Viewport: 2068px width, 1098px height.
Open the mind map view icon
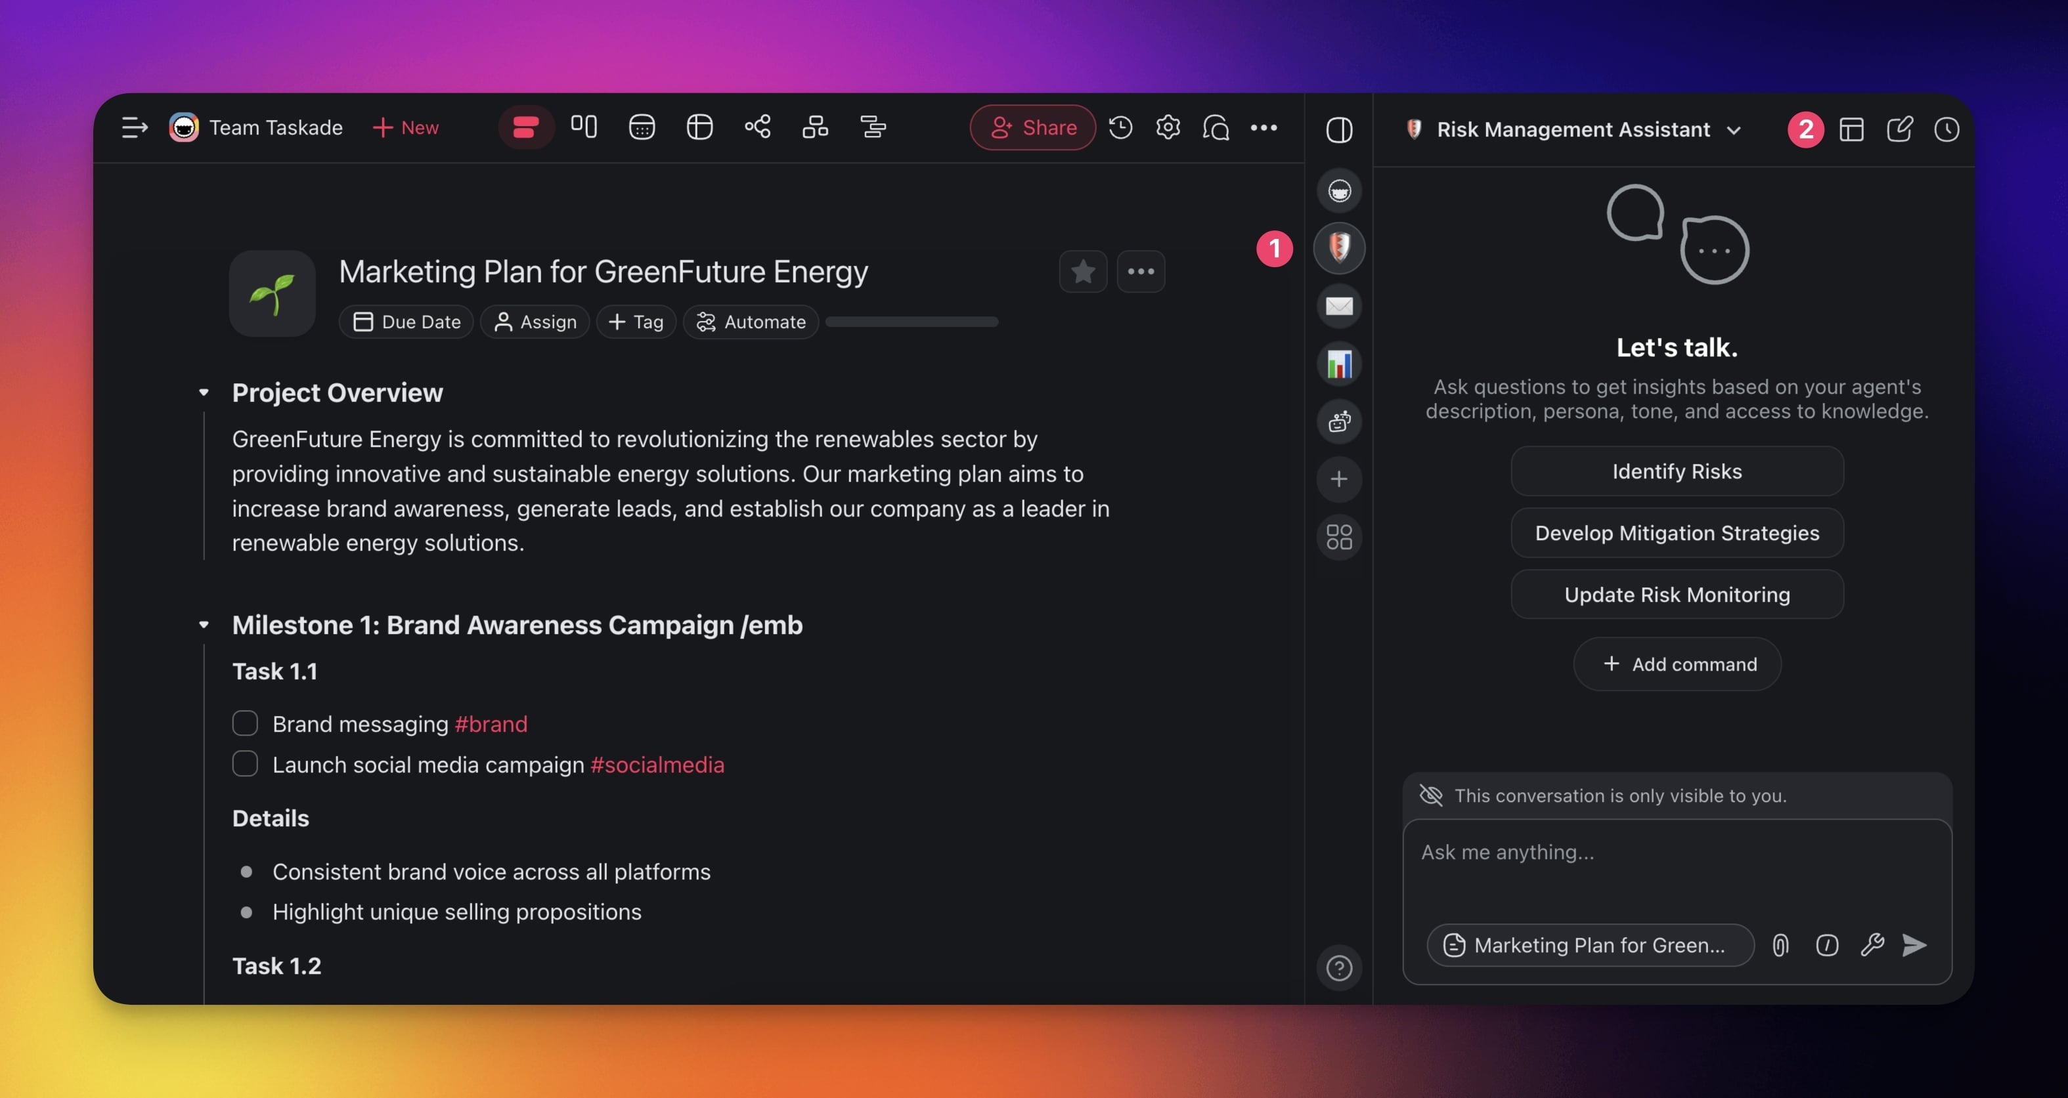click(757, 127)
